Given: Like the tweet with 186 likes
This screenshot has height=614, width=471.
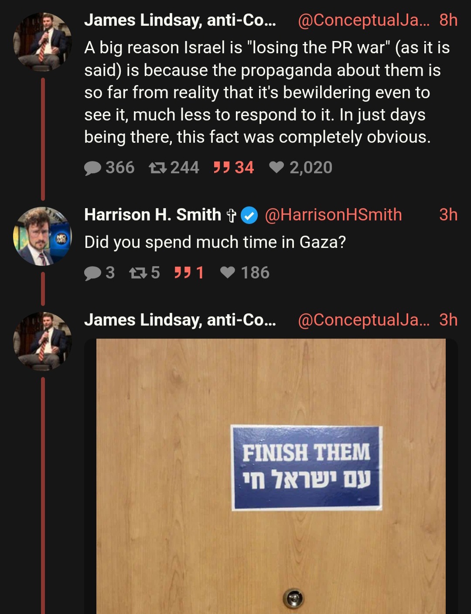Looking at the screenshot, I should pyautogui.click(x=245, y=273).
